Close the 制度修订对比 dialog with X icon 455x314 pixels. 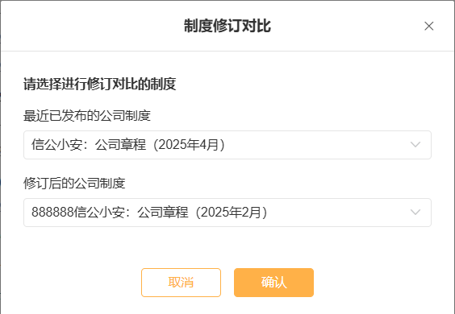(429, 26)
